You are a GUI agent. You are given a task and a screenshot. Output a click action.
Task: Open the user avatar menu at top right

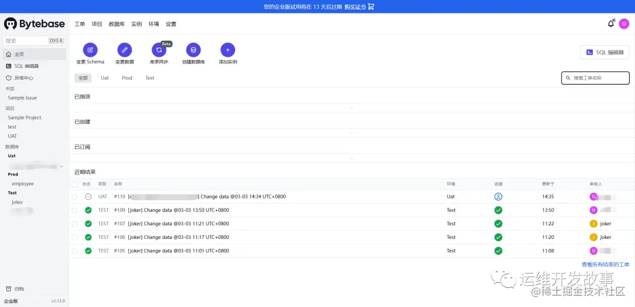click(x=624, y=24)
